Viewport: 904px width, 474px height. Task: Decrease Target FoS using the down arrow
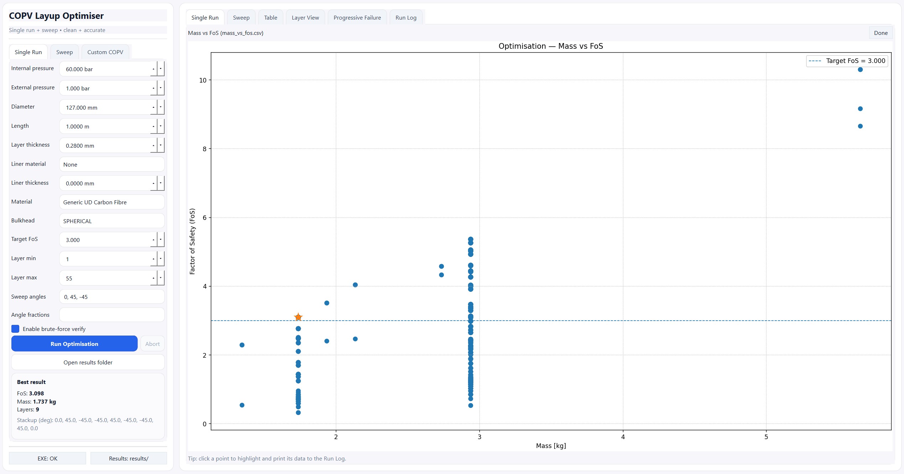coord(161,240)
